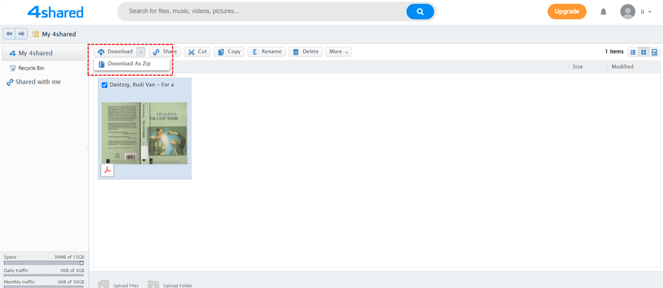Open the notifications bell
The image size is (663, 288).
[603, 12]
